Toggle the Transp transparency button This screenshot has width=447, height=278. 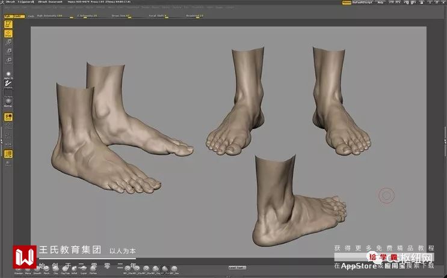tap(8, 163)
